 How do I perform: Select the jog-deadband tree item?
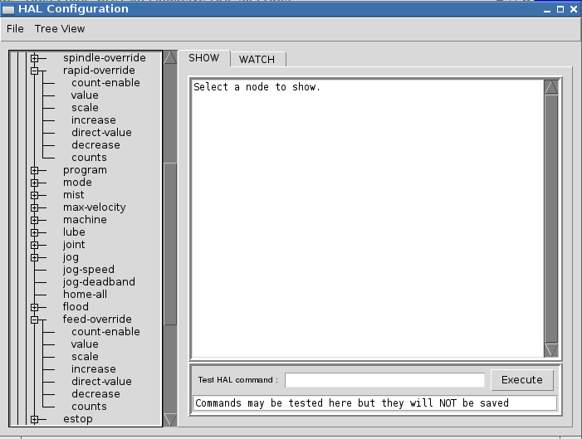pyautogui.click(x=99, y=282)
